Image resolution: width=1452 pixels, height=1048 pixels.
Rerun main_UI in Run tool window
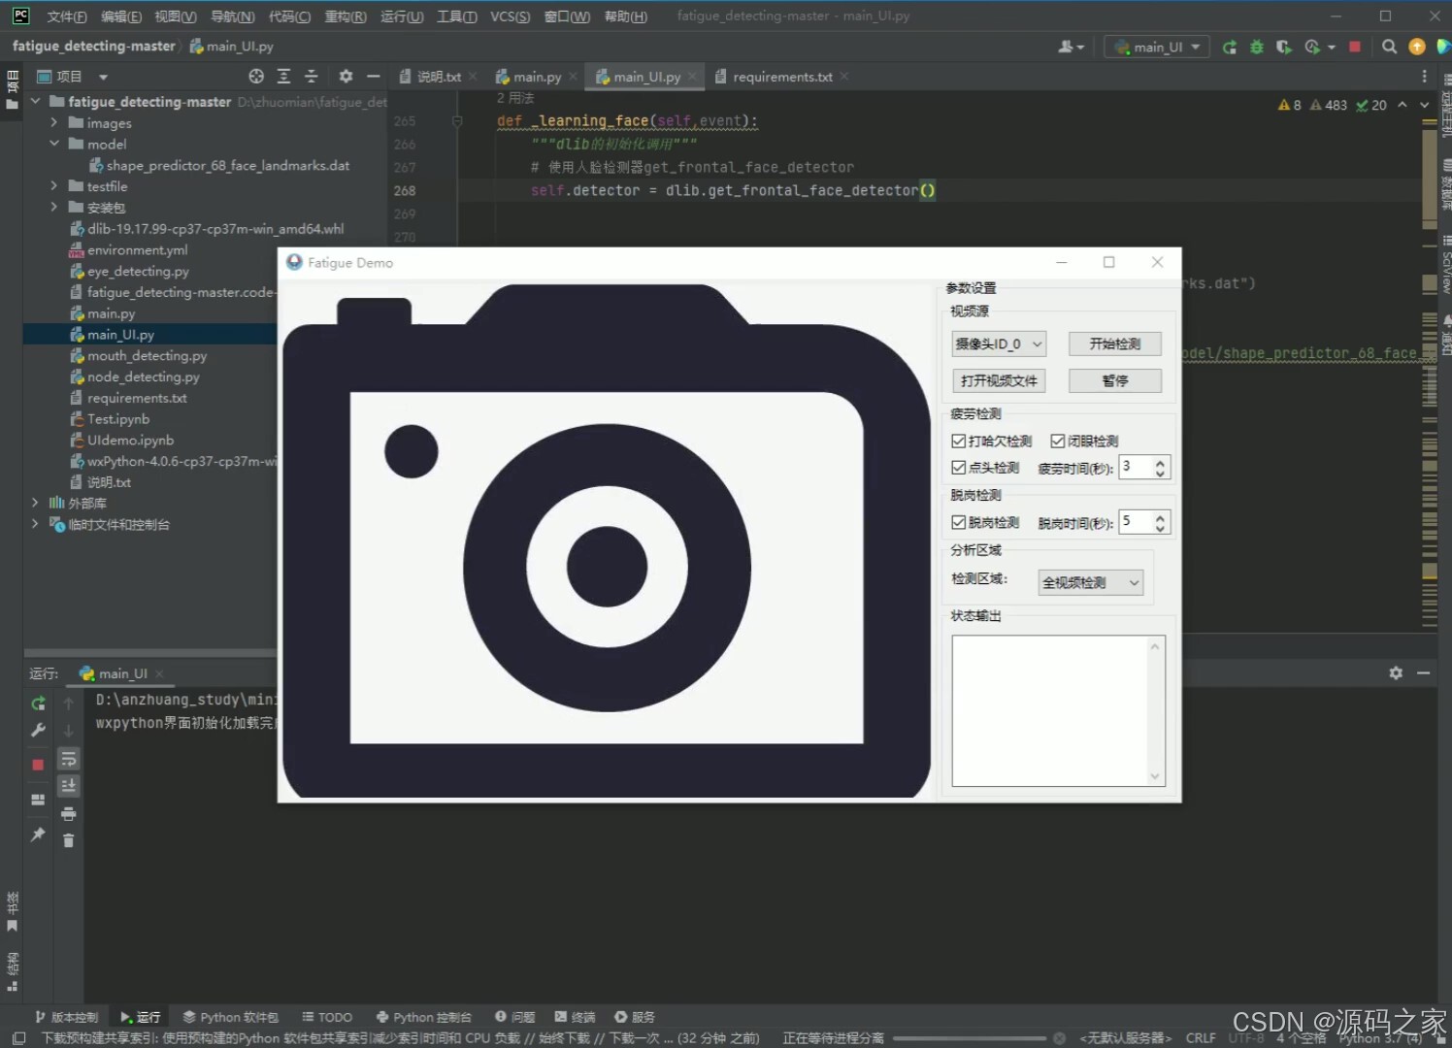coord(38,703)
